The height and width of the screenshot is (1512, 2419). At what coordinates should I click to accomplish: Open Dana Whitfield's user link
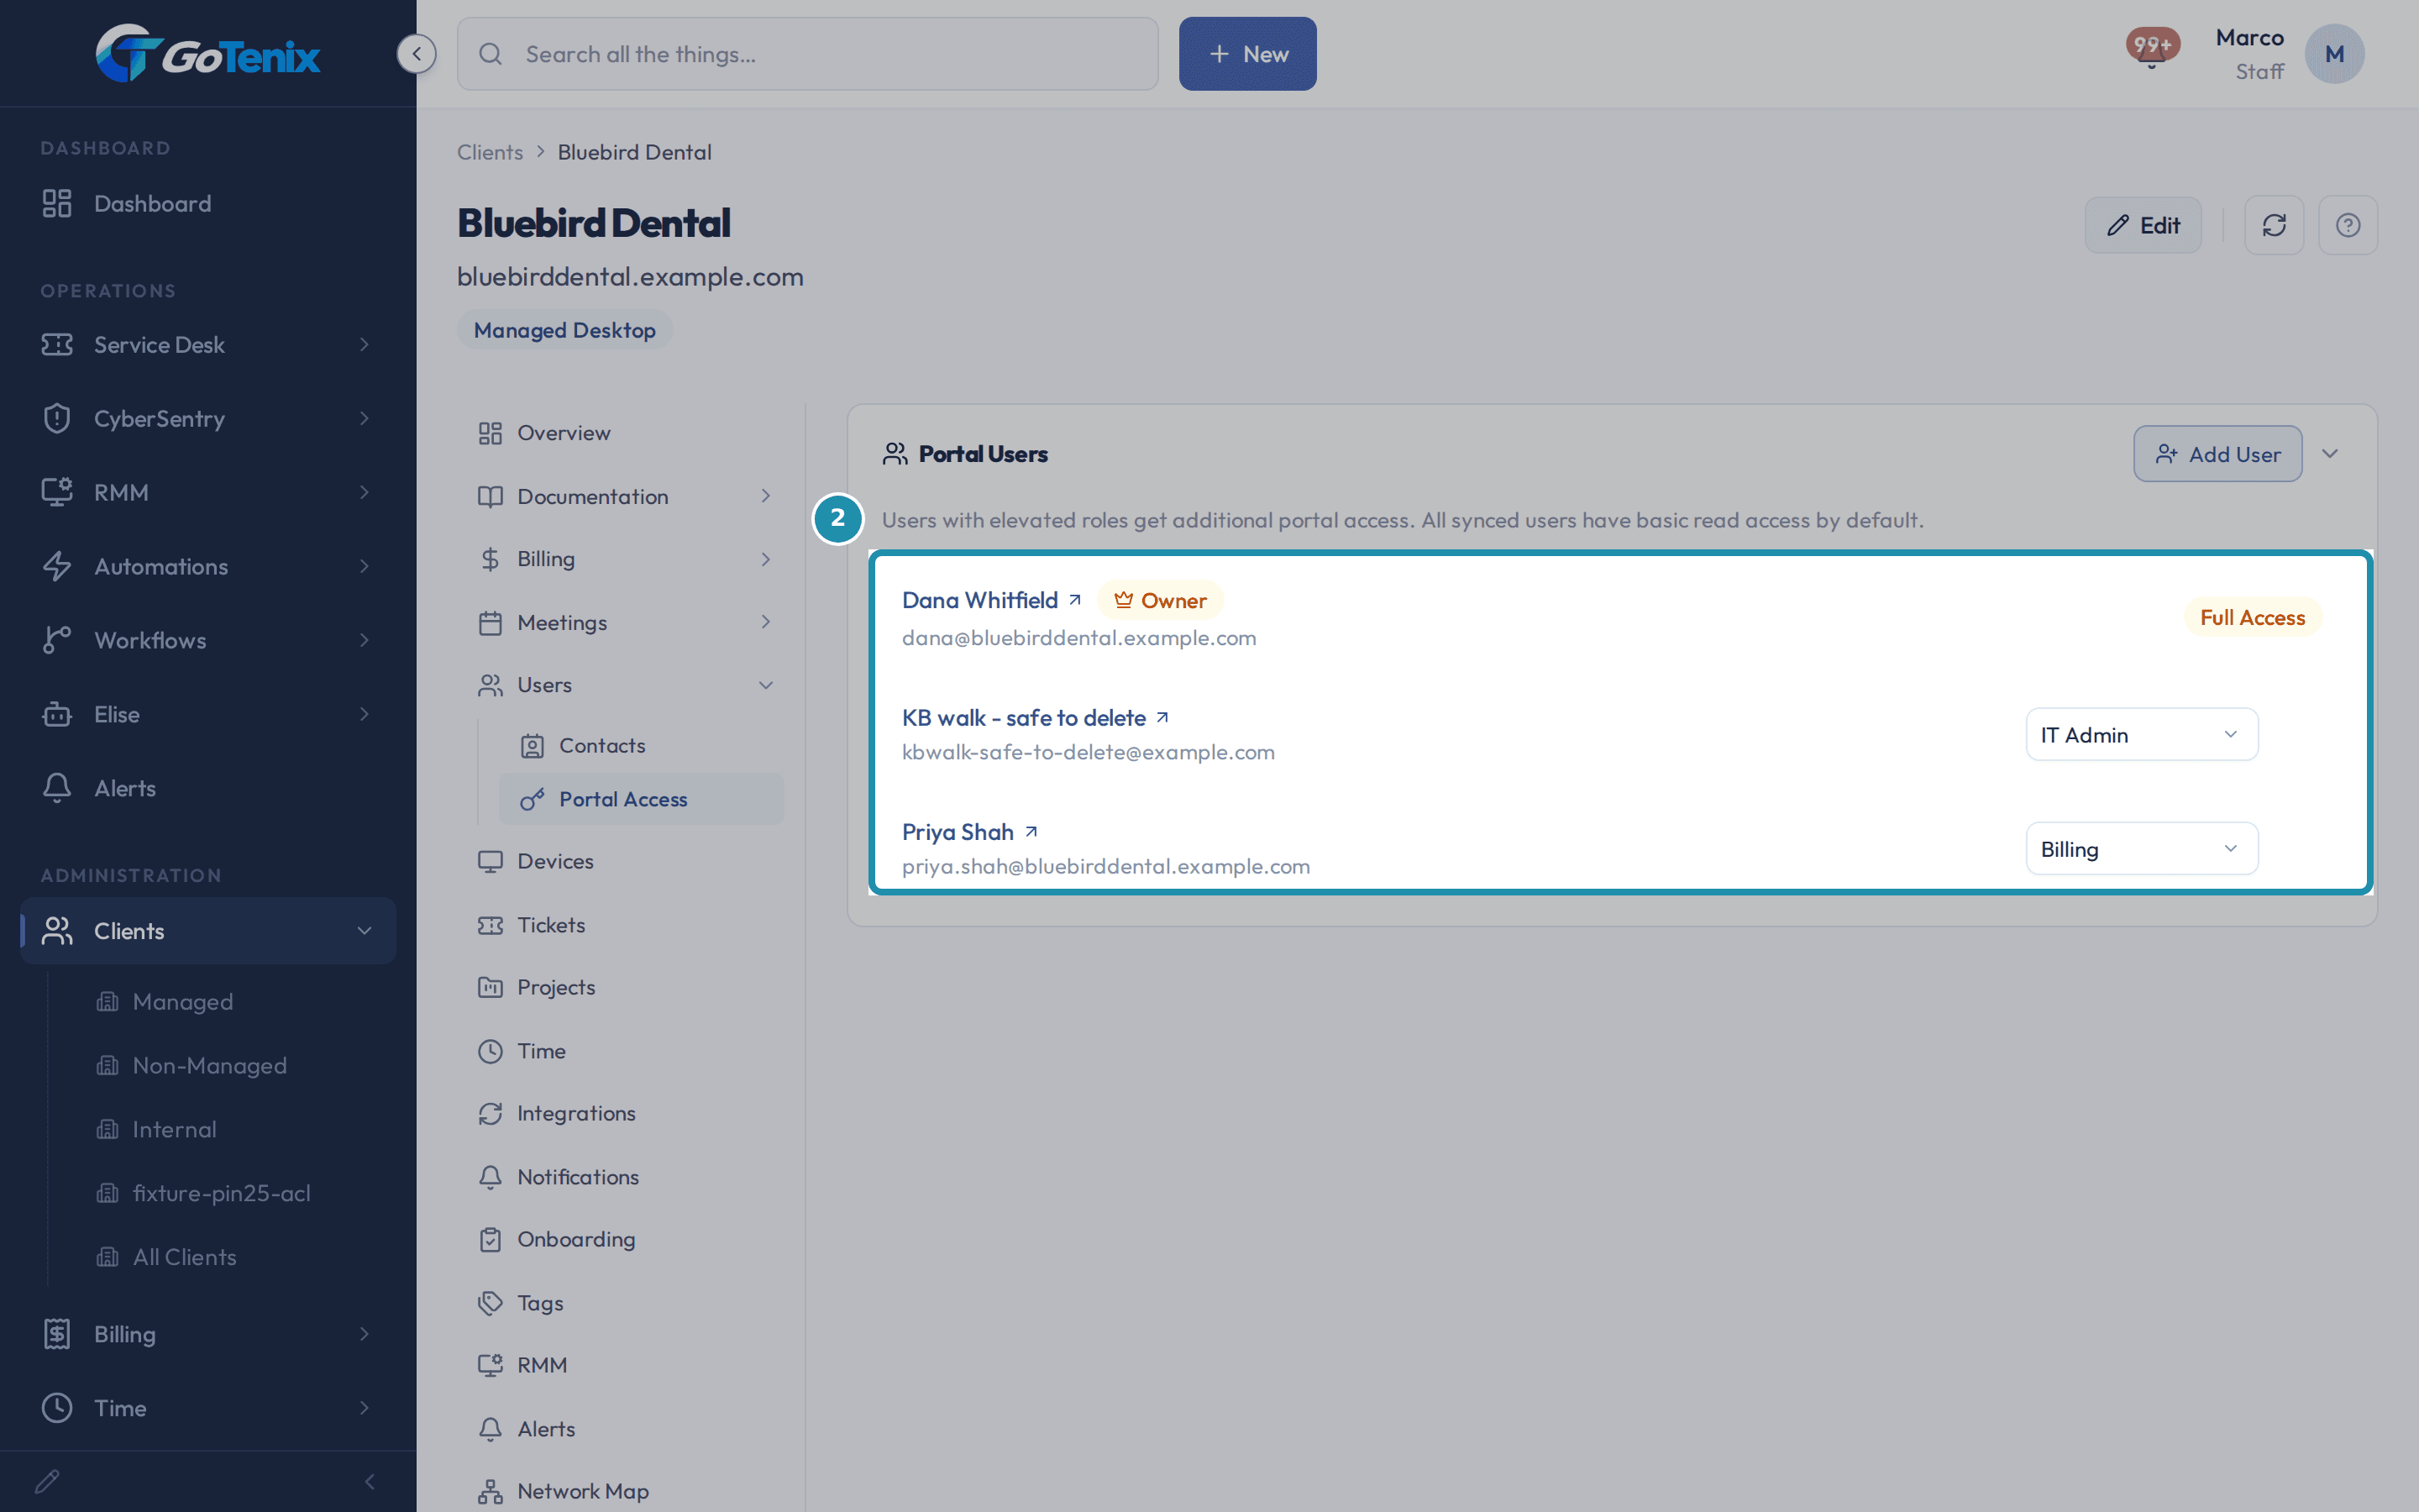[979, 600]
